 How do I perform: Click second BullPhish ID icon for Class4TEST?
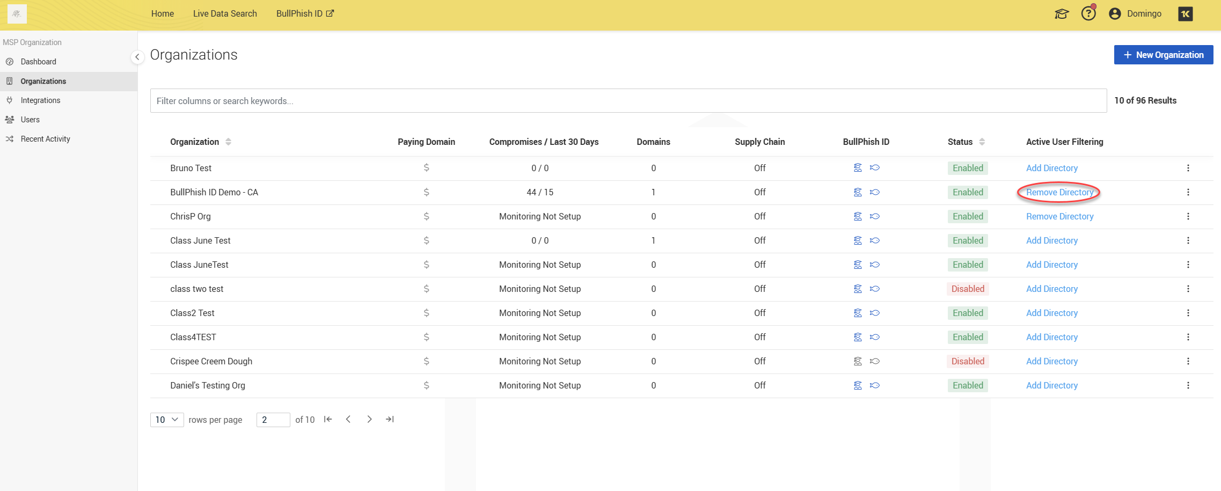875,337
